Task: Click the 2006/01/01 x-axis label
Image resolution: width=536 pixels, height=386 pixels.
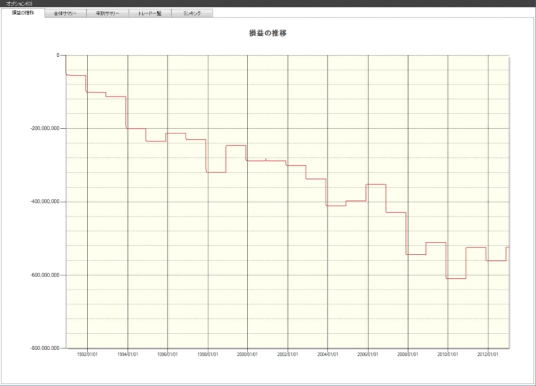Action: [368, 355]
